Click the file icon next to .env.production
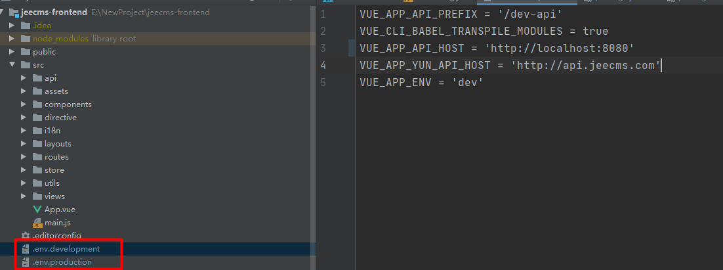 (x=26, y=262)
